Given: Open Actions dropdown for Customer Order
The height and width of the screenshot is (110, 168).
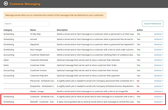Looking at the screenshot, I should tap(158, 65).
